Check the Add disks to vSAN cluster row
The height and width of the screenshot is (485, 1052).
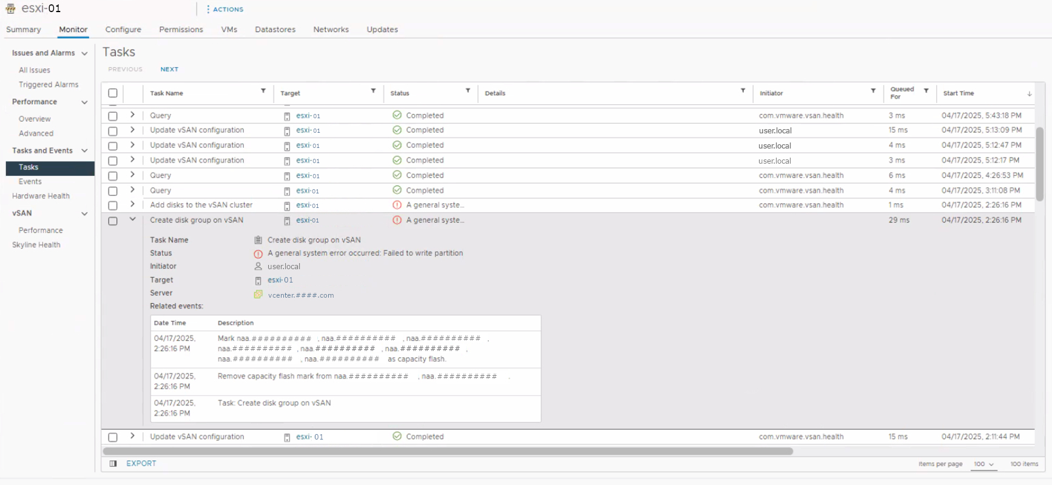point(113,206)
